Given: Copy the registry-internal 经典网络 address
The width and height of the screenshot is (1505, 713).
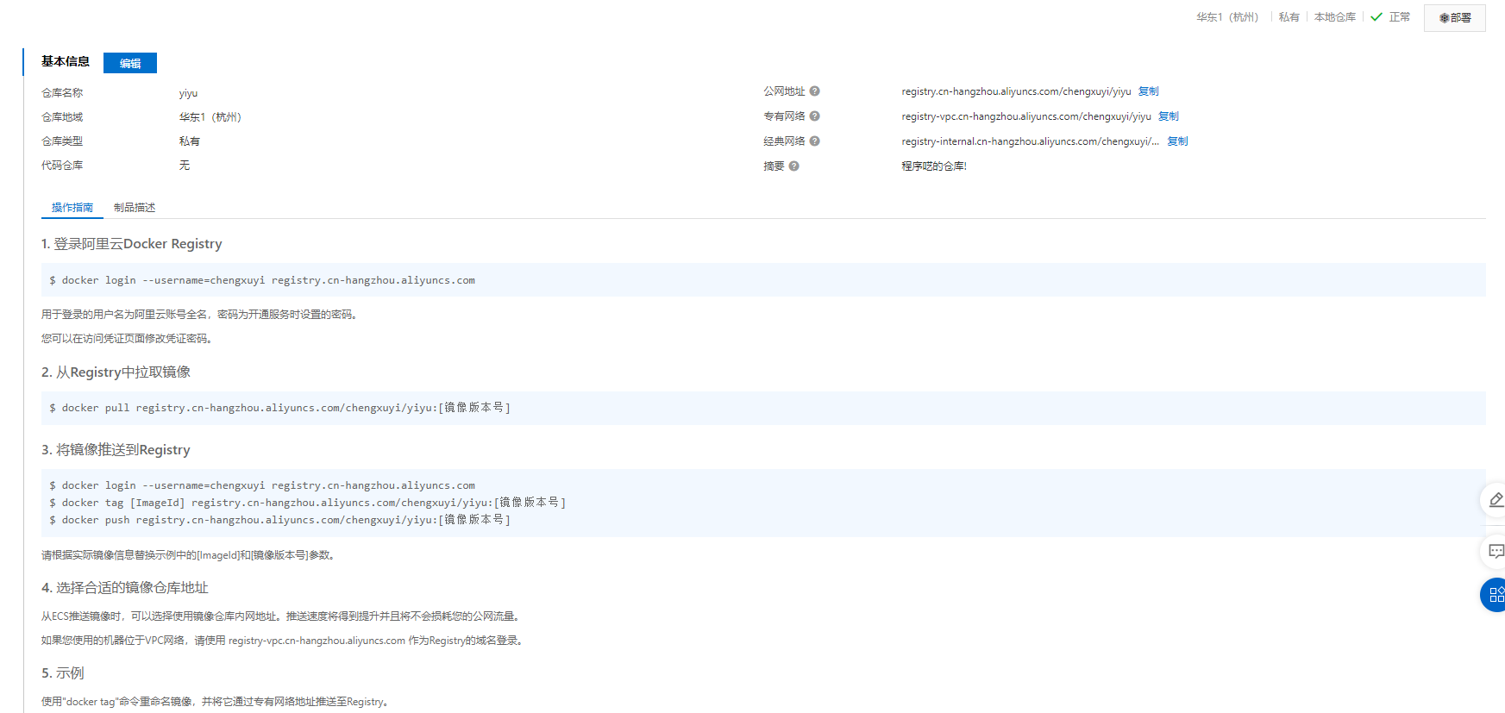Looking at the screenshot, I should point(1177,141).
